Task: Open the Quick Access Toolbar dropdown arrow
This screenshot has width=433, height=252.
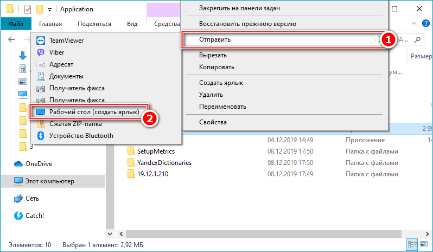Action: click(x=50, y=10)
